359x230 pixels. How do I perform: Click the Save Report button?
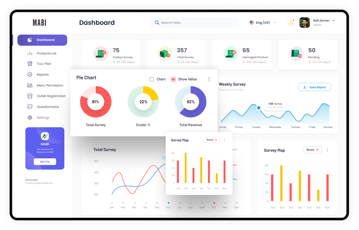[x=315, y=87]
